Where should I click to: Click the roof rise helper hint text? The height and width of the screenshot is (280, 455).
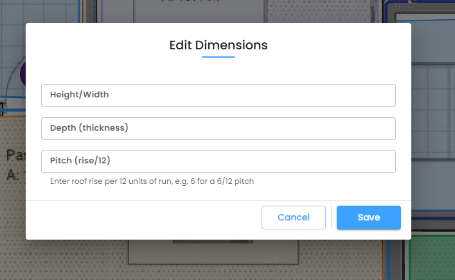(152, 181)
